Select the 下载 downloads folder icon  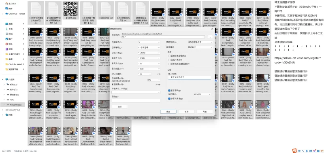click(x=6, y=29)
